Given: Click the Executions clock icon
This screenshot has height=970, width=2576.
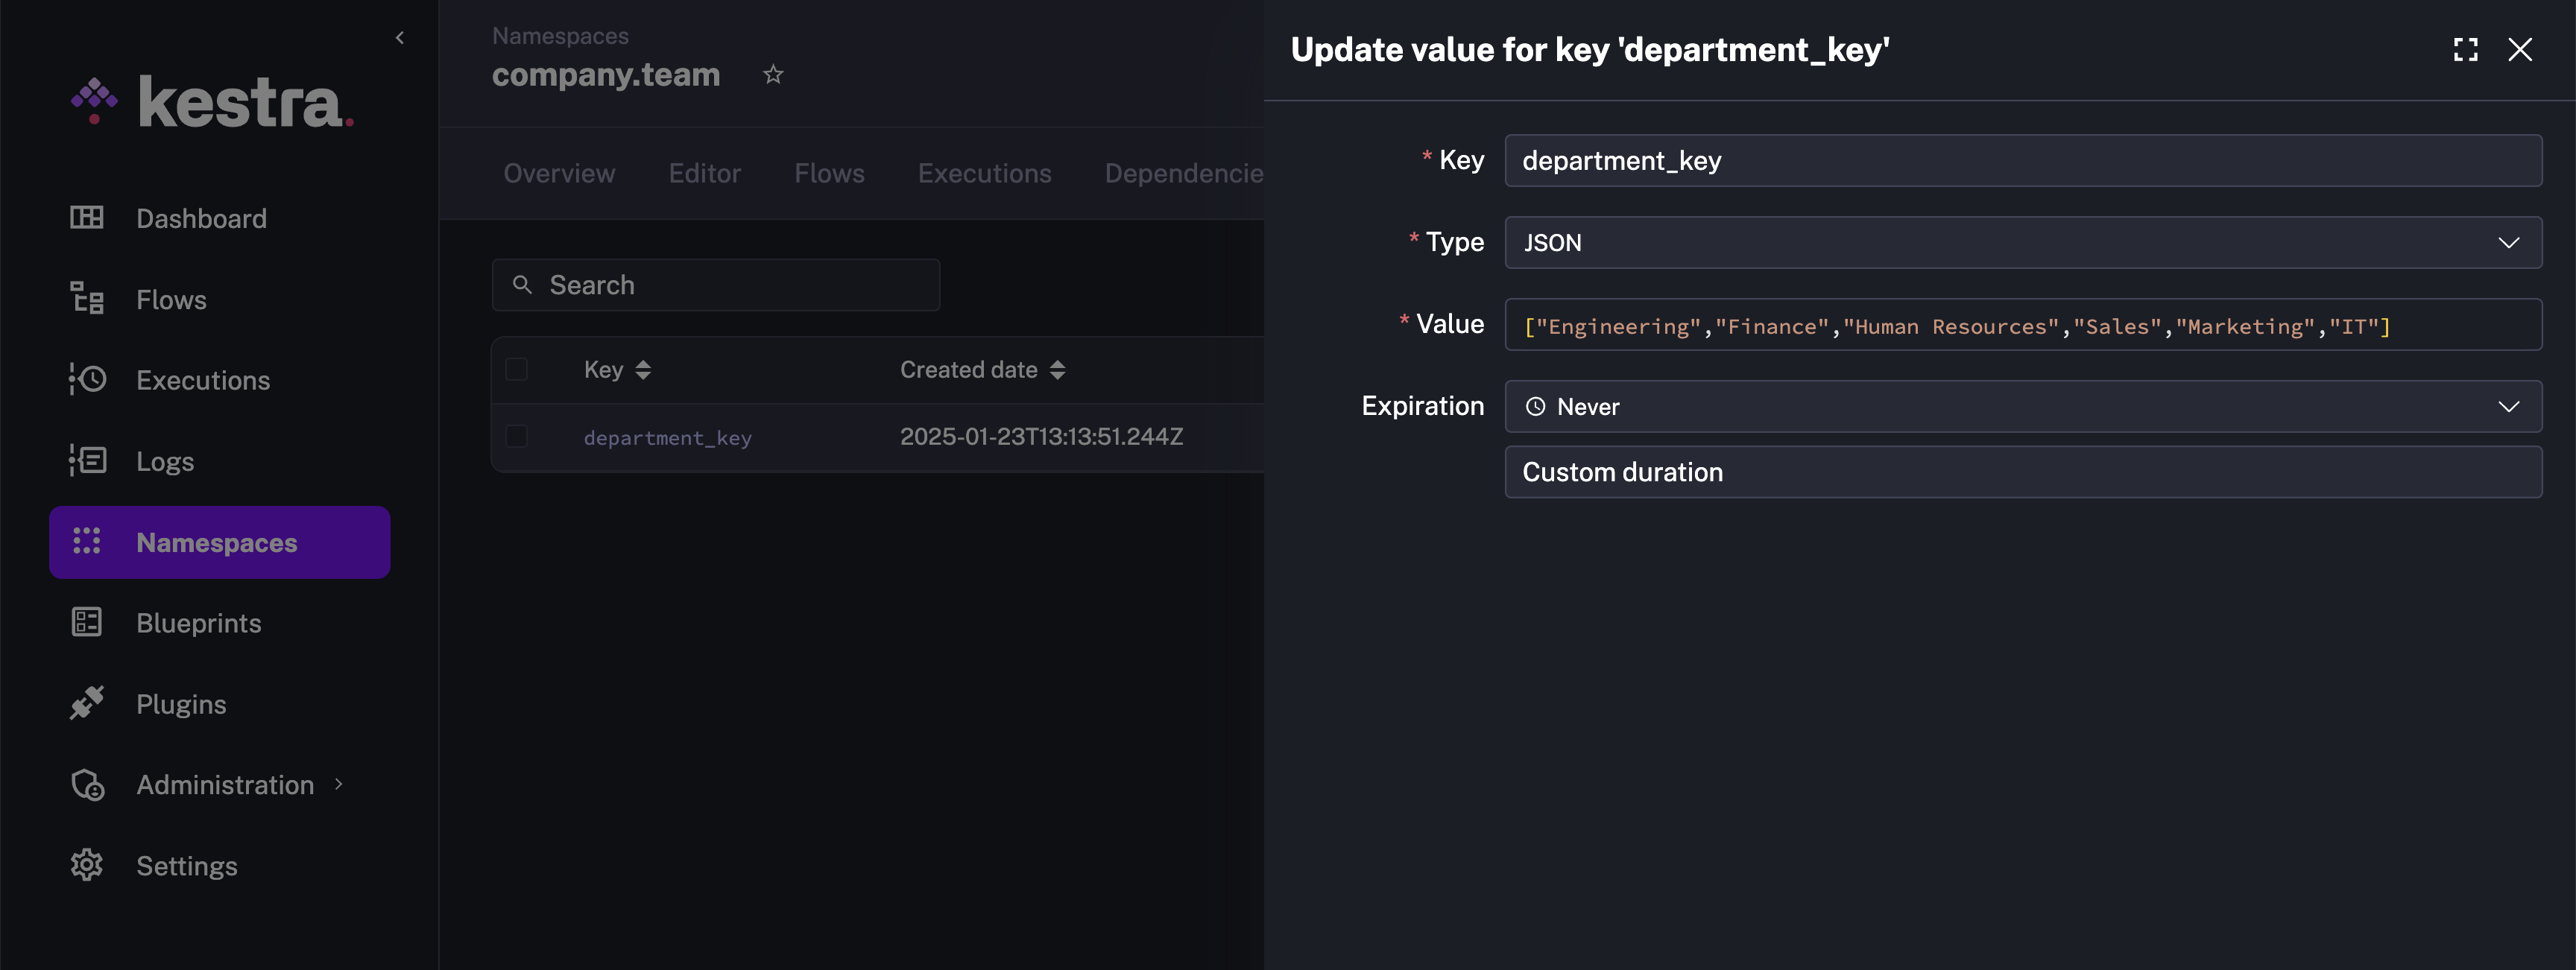Looking at the screenshot, I should click(87, 380).
